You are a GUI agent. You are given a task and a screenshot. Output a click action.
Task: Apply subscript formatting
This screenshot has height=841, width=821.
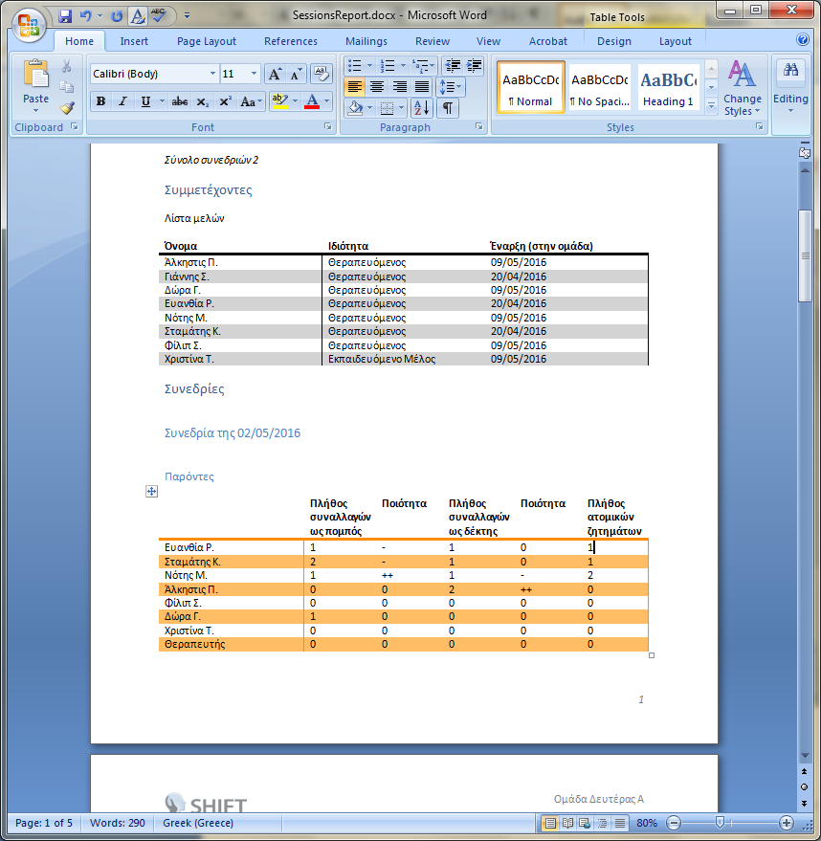tap(202, 101)
